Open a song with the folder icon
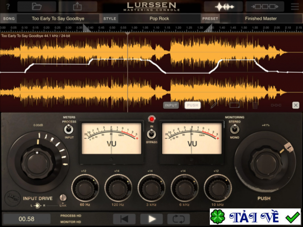The image size is (303, 227). 36,6
